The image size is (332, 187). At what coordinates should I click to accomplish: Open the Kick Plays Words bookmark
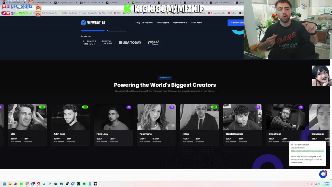coord(49,13)
